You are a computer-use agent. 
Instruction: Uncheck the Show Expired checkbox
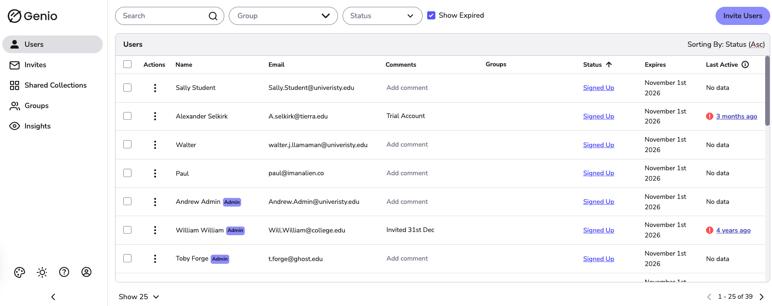[x=431, y=15]
